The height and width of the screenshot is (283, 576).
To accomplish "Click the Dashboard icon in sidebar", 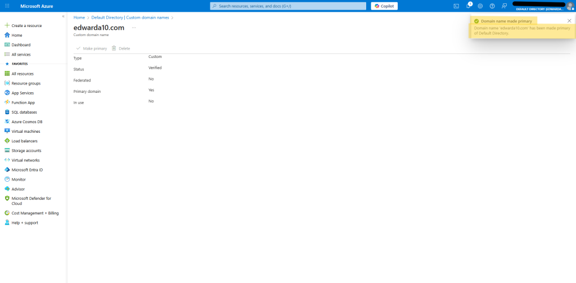I will pyautogui.click(x=7, y=44).
